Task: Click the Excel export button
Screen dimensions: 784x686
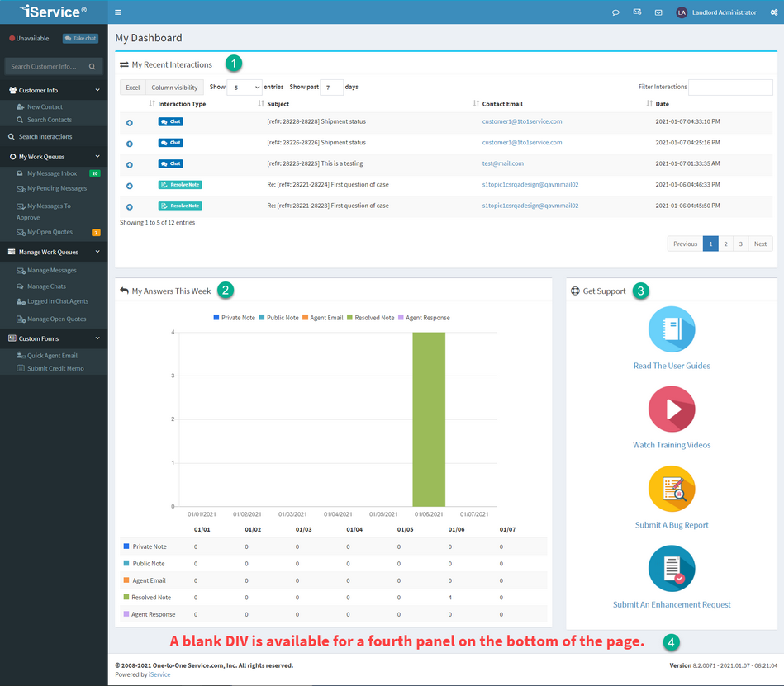Action: (x=132, y=88)
